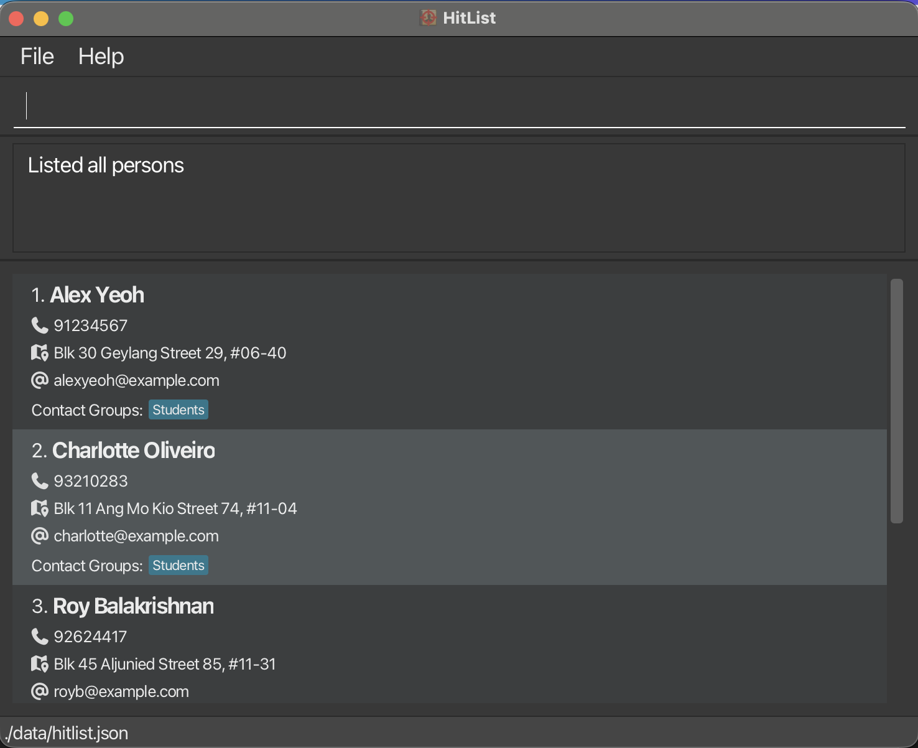Image resolution: width=918 pixels, height=748 pixels.
Task: Click the @ icon beside royb@example.com
Action: click(x=40, y=691)
